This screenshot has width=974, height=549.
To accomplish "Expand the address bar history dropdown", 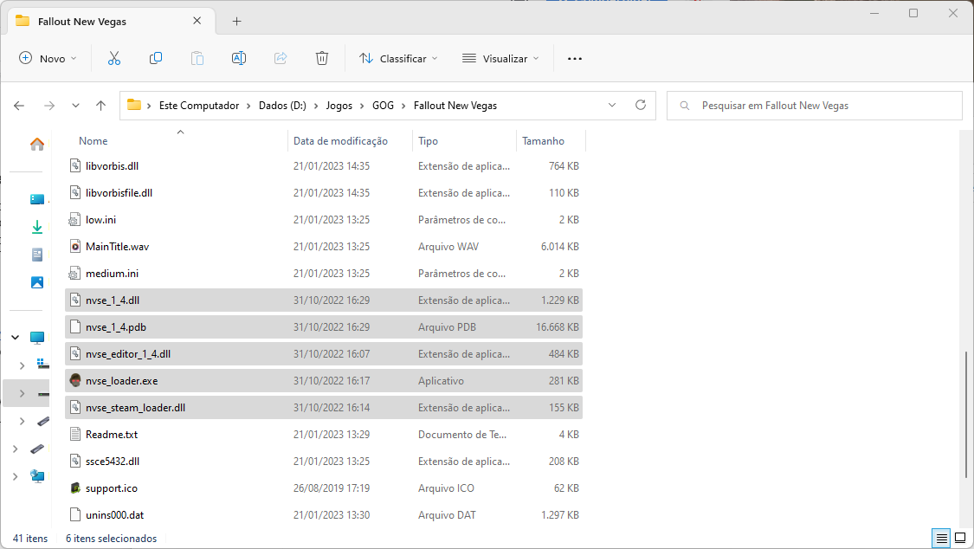I will pos(612,105).
